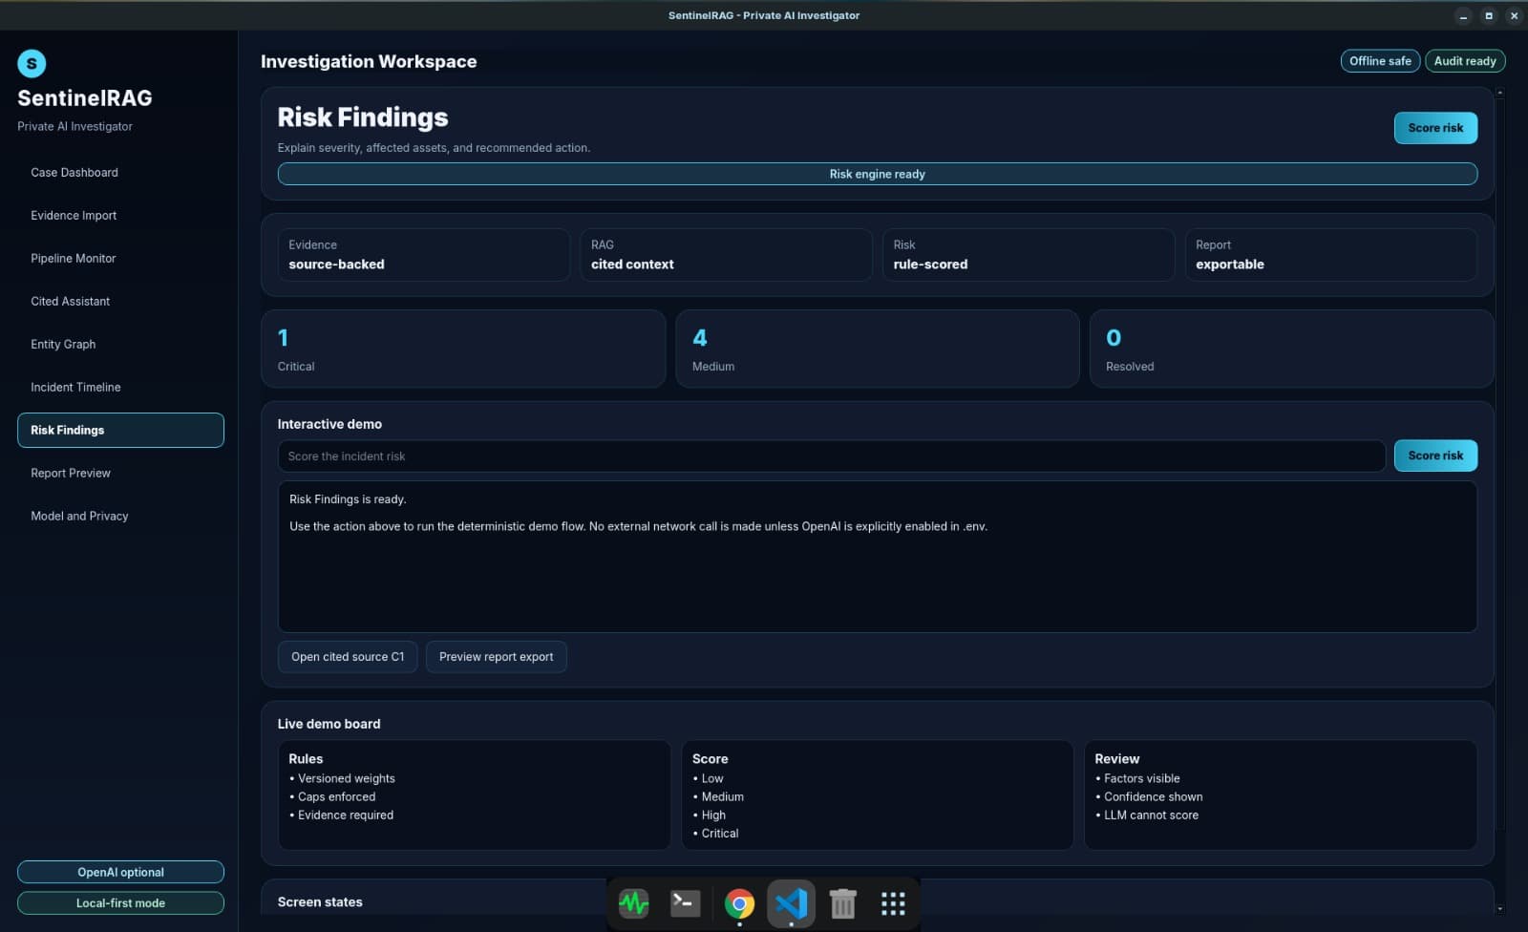Click the 'Interactive demo' heading

329,424
